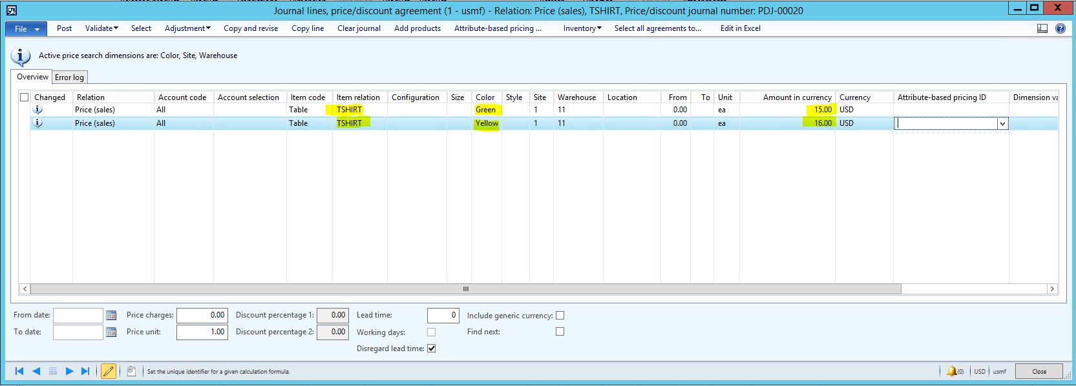Image resolution: width=1076 pixels, height=386 pixels.
Task: Toggle edit mode with the pencil icon
Action: (x=109, y=371)
